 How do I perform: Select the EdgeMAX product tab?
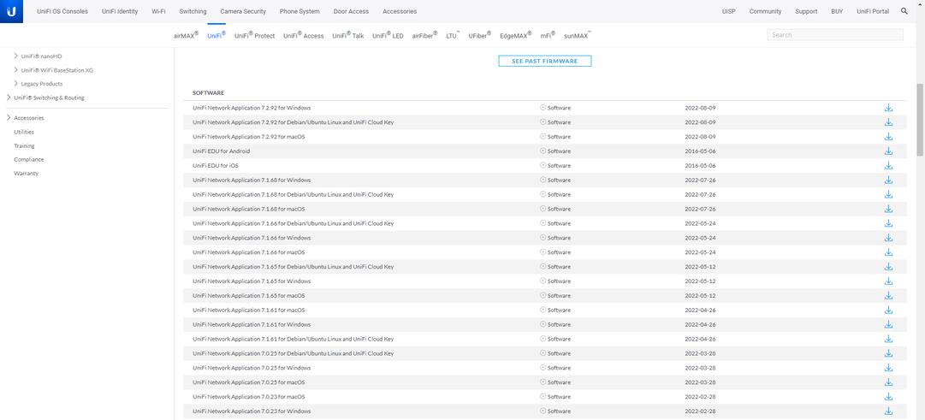tap(515, 36)
